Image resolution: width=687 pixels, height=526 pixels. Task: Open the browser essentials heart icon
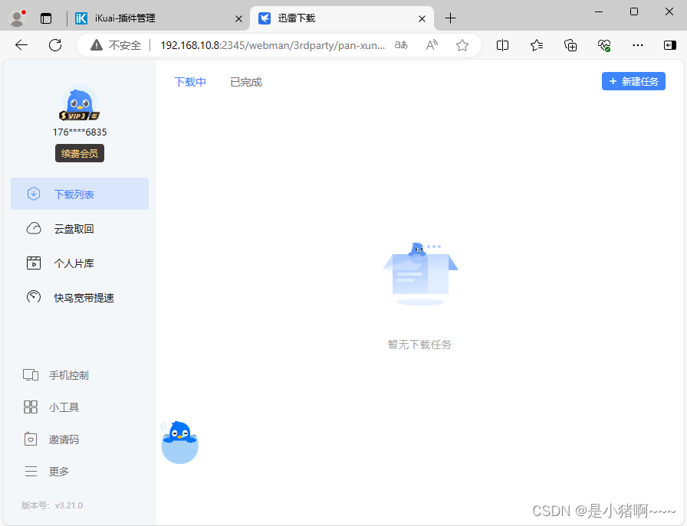click(604, 45)
